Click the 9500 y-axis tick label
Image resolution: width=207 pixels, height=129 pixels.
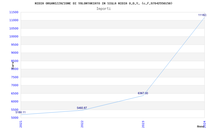click(x=14, y=45)
